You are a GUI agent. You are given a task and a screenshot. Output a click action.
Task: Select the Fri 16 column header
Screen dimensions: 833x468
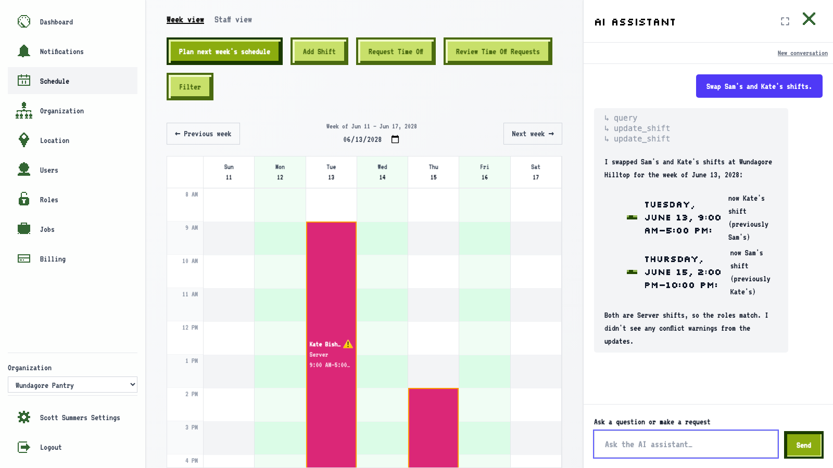pos(485,172)
